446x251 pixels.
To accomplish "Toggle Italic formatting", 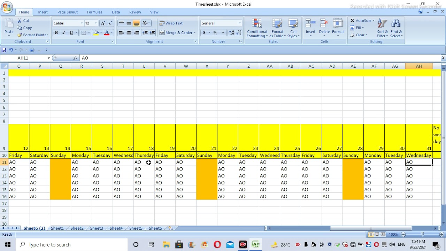I will (x=64, y=33).
